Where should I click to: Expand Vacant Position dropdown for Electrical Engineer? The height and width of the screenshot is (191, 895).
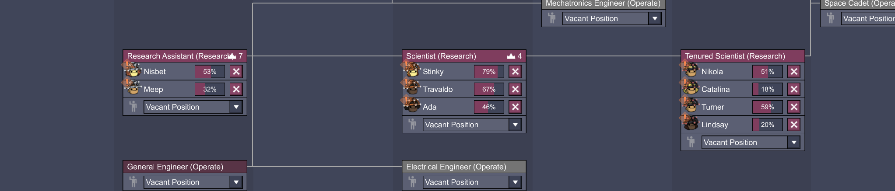[x=515, y=182]
